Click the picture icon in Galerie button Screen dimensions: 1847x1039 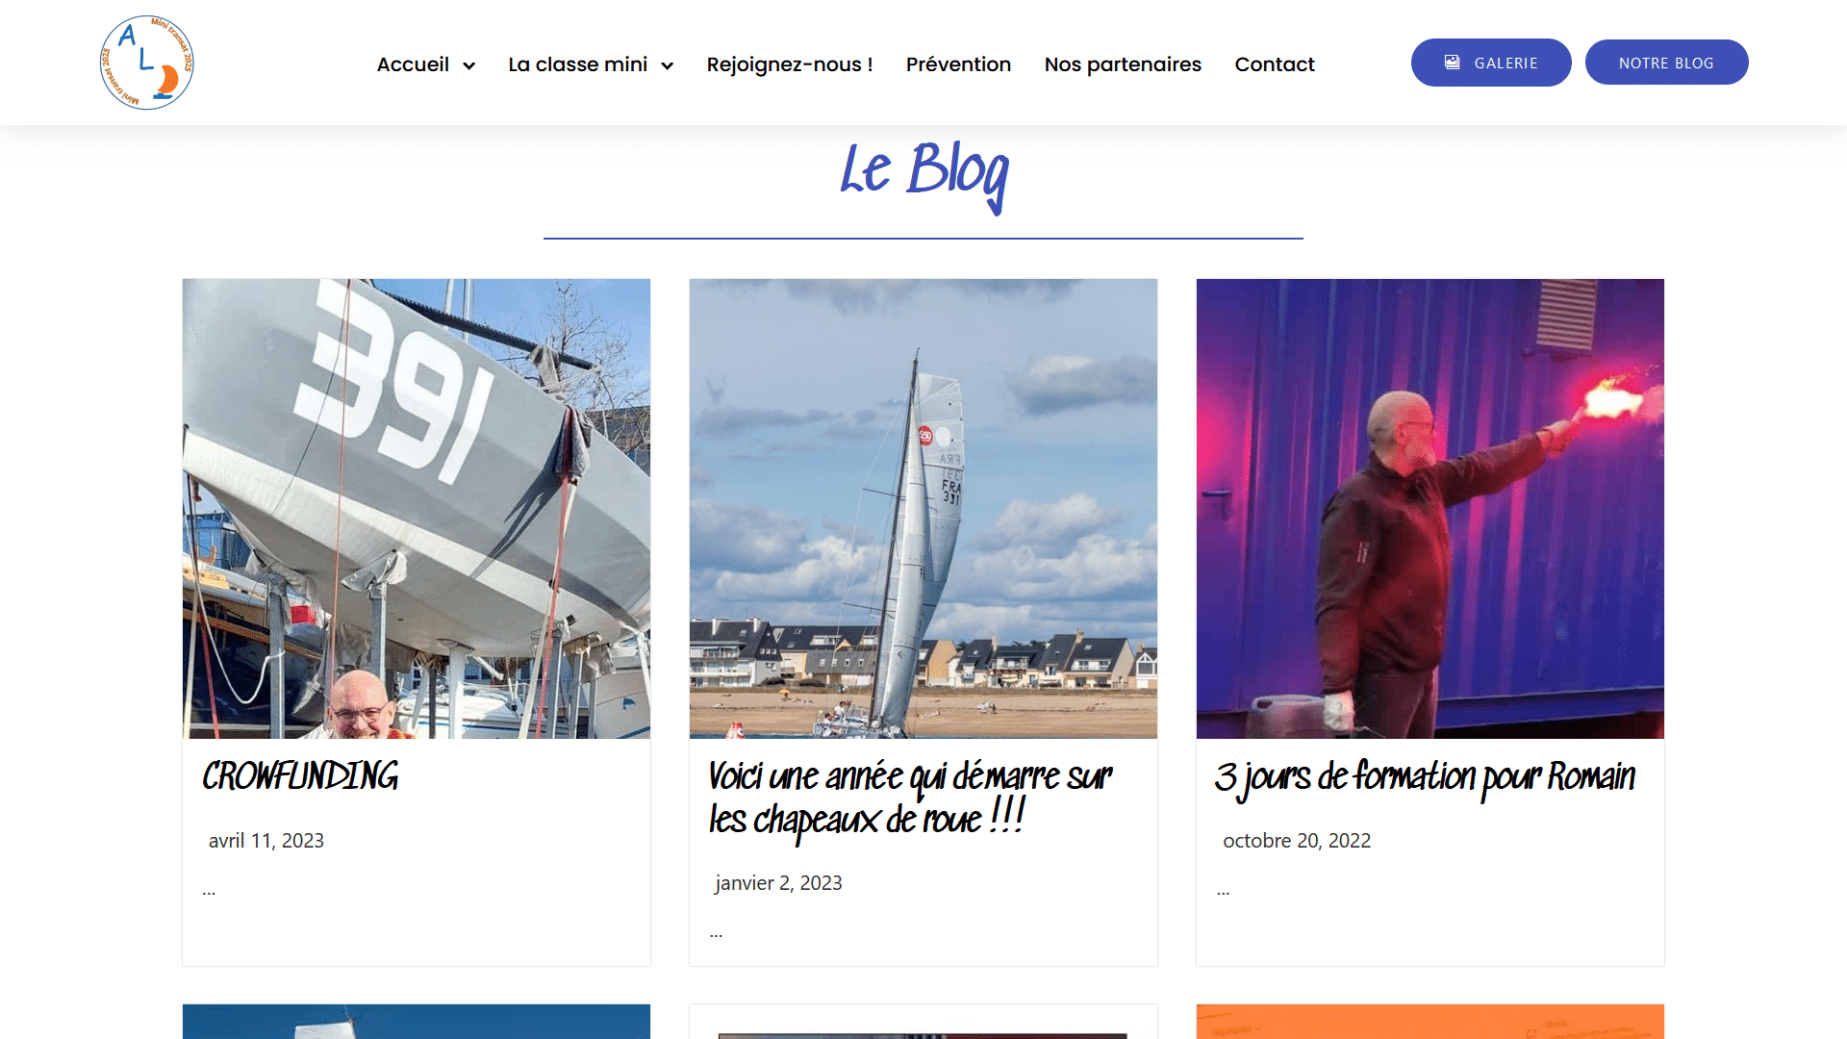pos(1453,63)
